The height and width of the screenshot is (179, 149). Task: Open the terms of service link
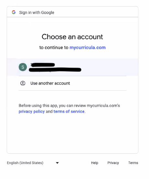(69, 111)
